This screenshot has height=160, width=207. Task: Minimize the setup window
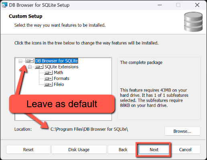point(160,5)
